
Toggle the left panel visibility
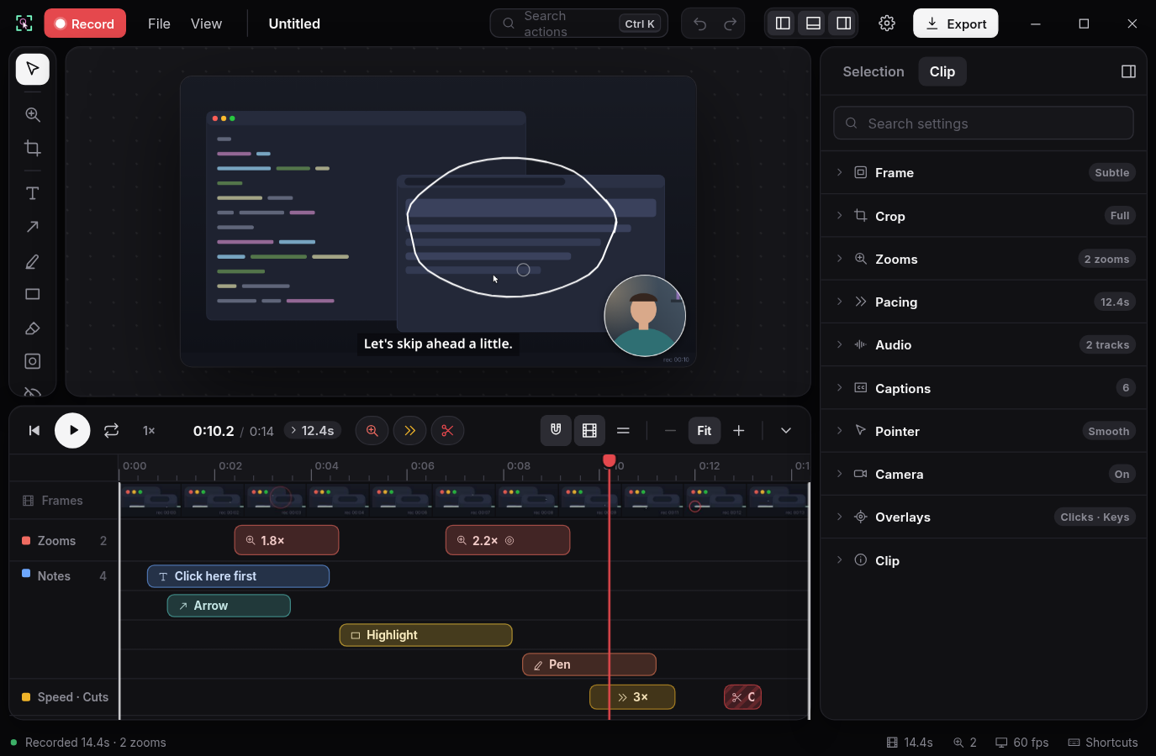(783, 24)
